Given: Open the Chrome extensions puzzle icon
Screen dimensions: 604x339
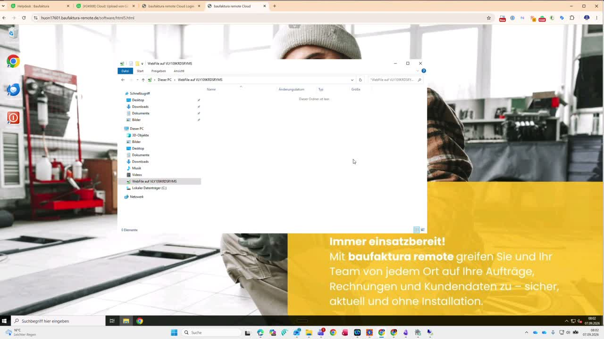Looking at the screenshot, I should tap(572, 18).
